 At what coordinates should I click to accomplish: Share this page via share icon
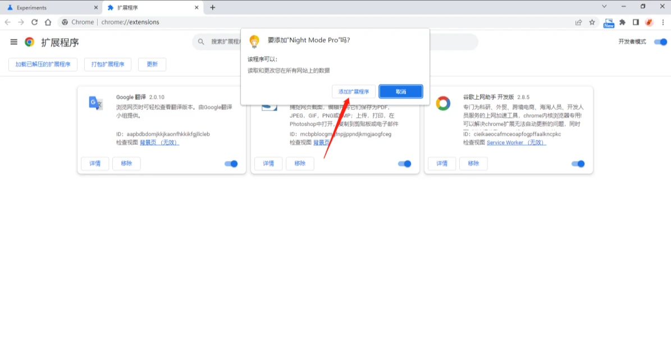pyautogui.click(x=578, y=22)
